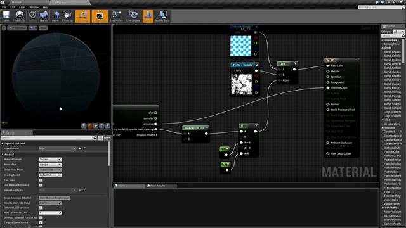Click the Details search magnifier icon
Screen dimensions: 406x228
pyautogui.click(x=95, y=138)
